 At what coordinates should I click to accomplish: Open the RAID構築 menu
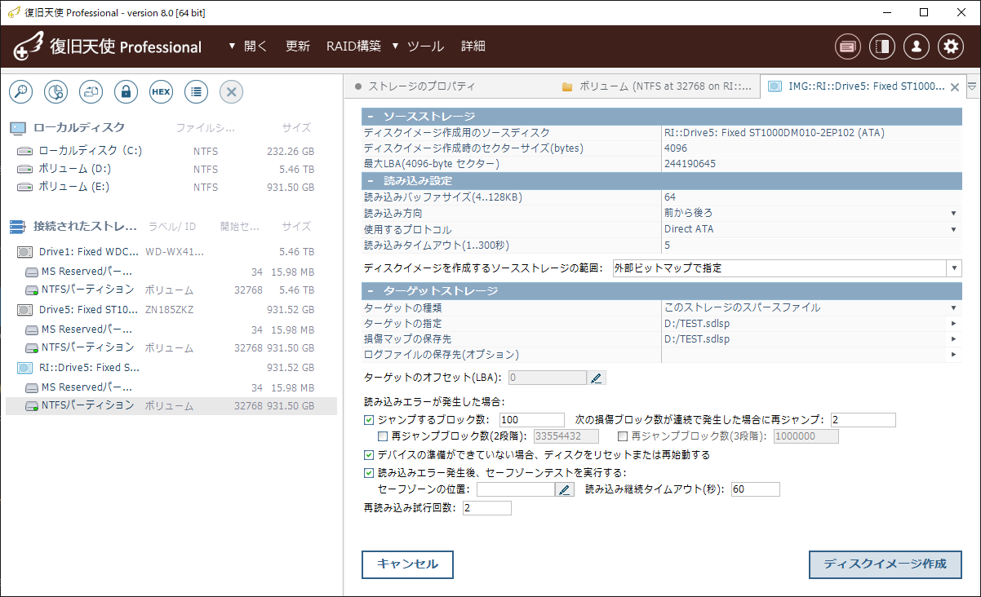(x=353, y=46)
